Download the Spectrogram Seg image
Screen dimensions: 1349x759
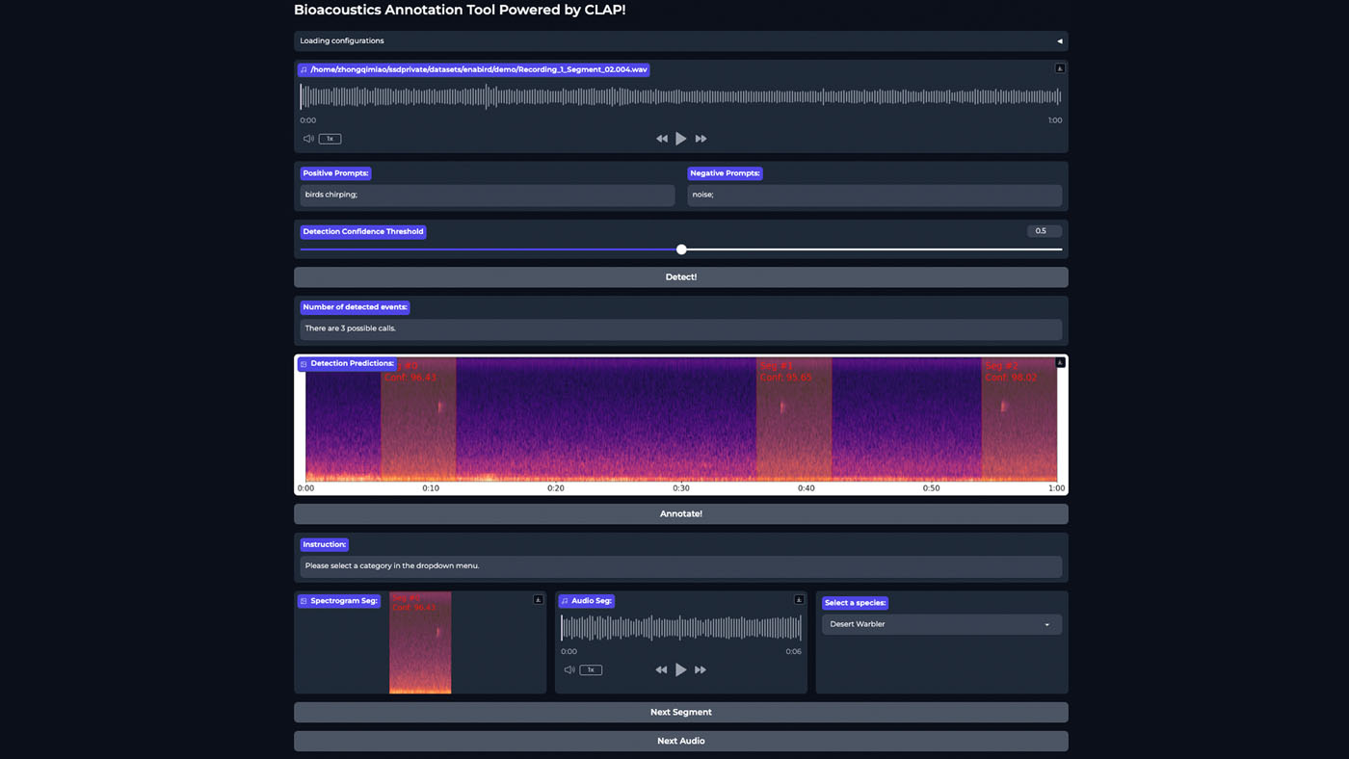[x=539, y=598]
